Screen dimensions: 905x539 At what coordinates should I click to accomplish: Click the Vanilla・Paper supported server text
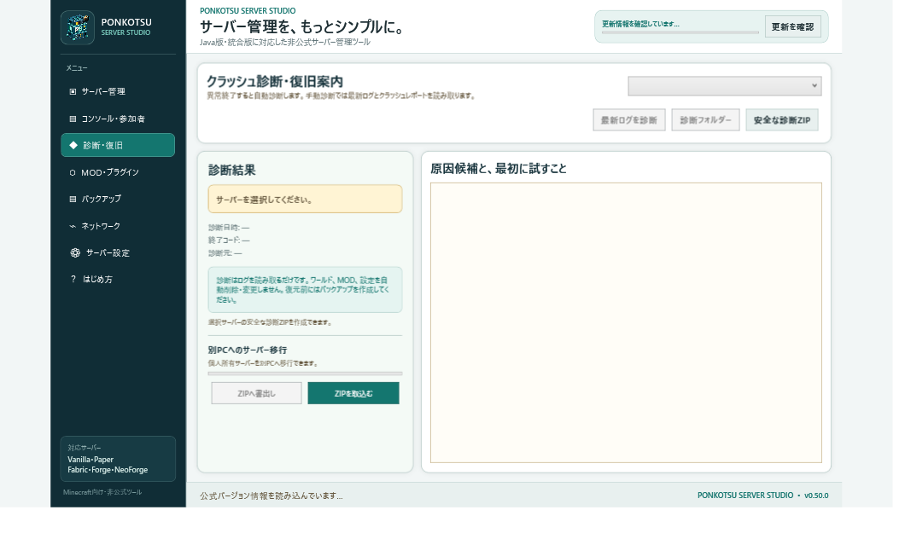90,460
